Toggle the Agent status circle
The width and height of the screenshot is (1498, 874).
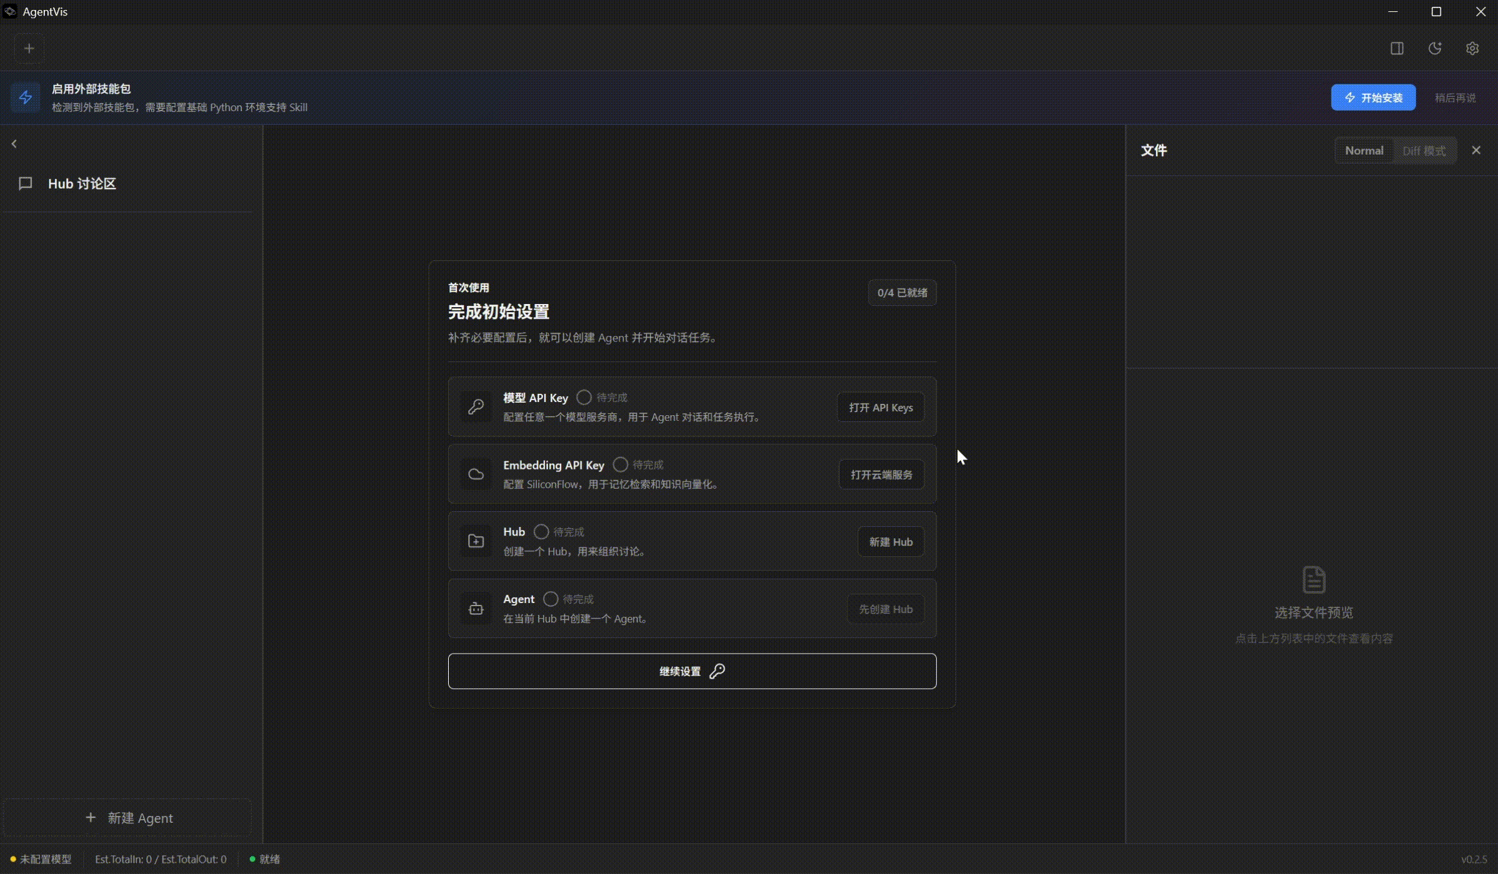click(551, 599)
